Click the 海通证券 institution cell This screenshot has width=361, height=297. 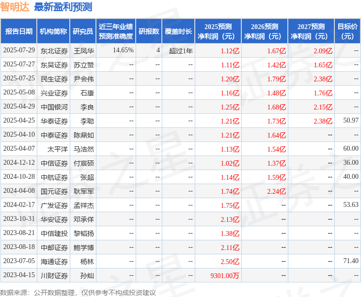coord(54,262)
